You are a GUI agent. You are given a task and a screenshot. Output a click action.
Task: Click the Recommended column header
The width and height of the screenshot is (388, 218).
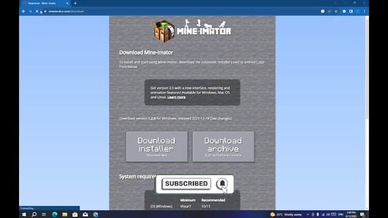point(213,200)
